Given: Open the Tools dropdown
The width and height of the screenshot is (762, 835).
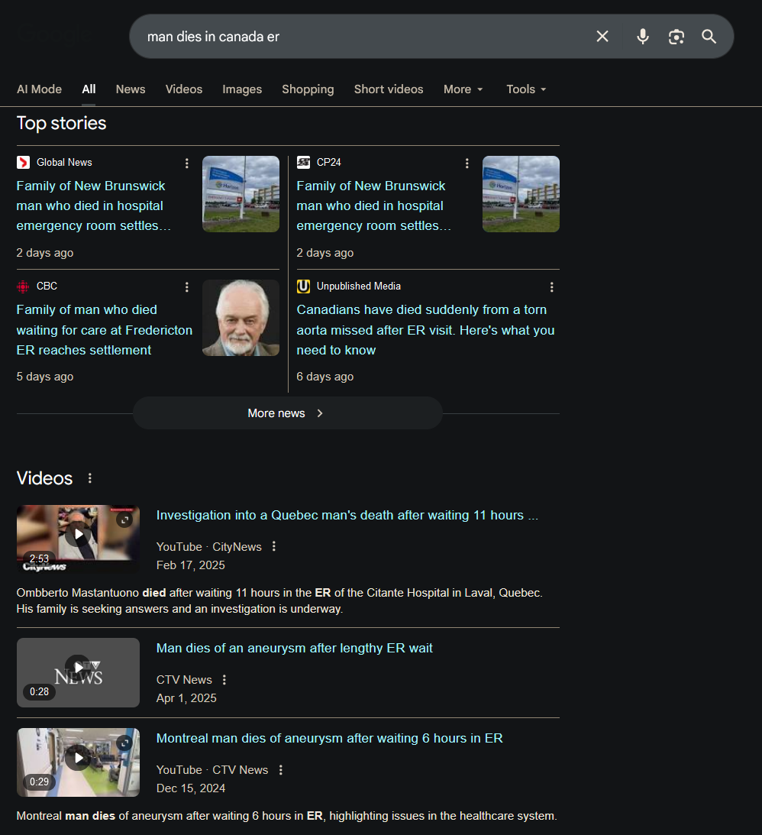Looking at the screenshot, I should tap(526, 89).
